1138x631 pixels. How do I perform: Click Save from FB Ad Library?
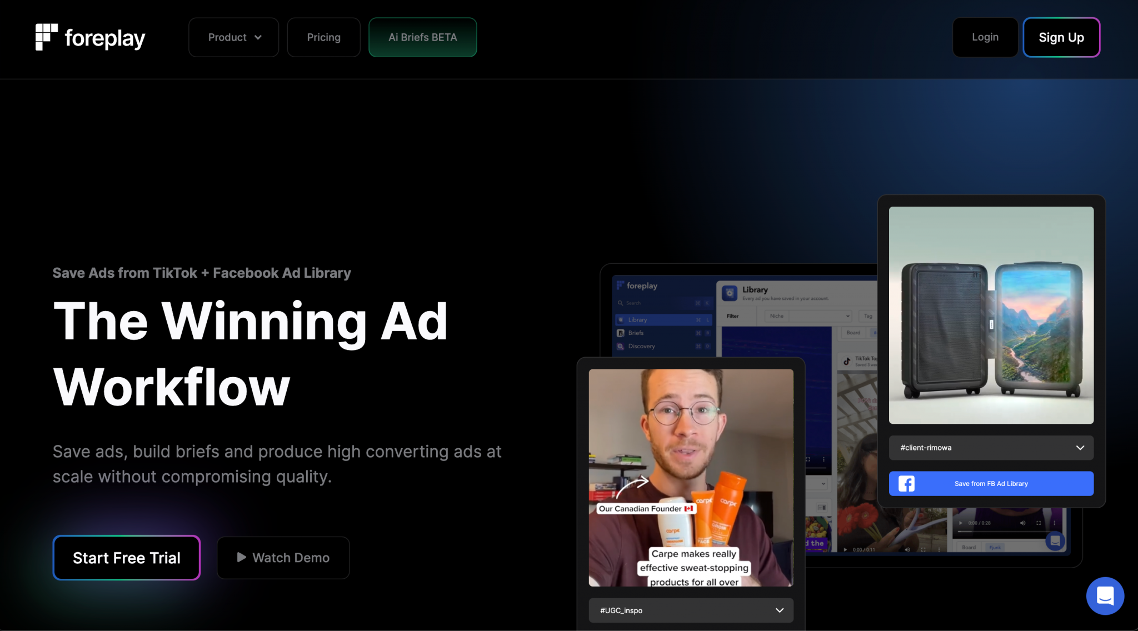tap(991, 483)
